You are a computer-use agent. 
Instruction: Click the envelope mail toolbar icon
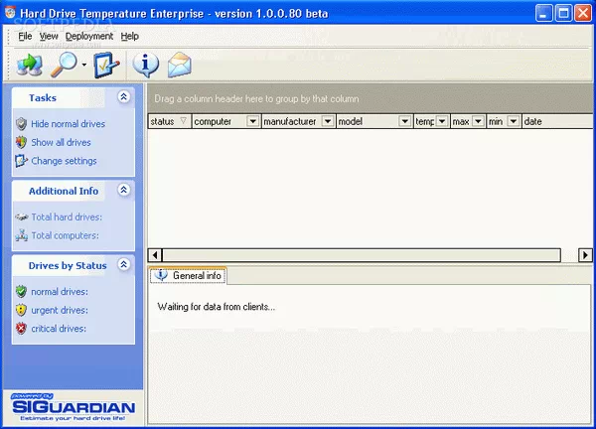[x=180, y=65]
